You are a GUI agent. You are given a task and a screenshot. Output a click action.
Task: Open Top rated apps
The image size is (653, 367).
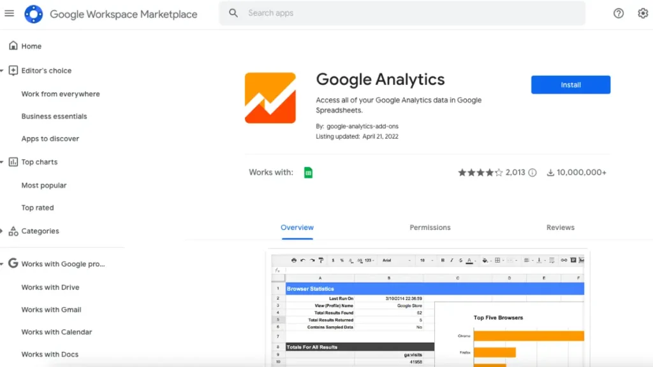[38, 208]
